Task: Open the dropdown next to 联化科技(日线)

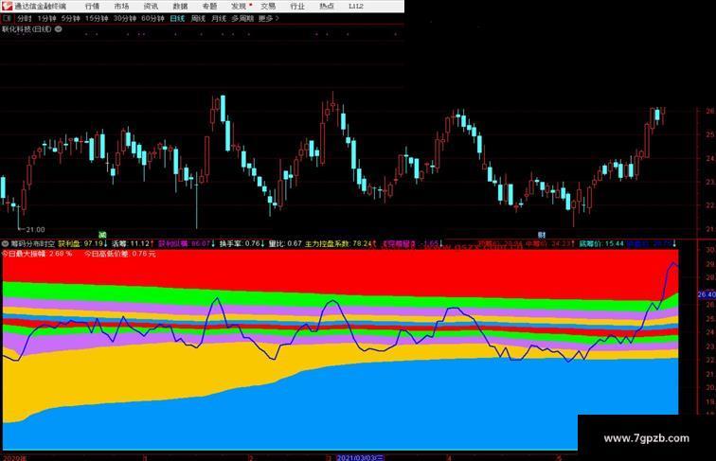Action: (59, 29)
